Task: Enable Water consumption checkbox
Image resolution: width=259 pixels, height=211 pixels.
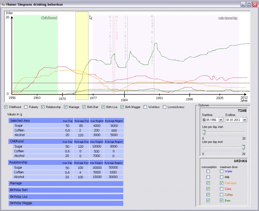Action: tap(208, 171)
